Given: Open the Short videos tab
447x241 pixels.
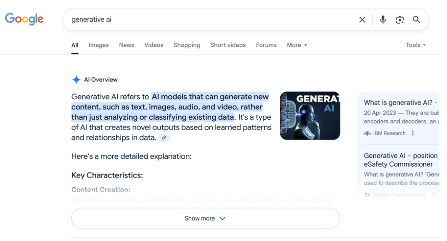Looking at the screenshot, I should 228,45.
